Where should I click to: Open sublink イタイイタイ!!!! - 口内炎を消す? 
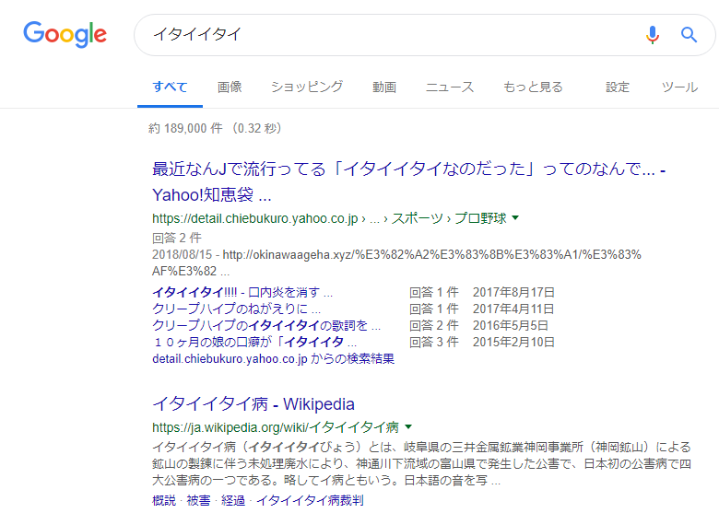[242, 292]
